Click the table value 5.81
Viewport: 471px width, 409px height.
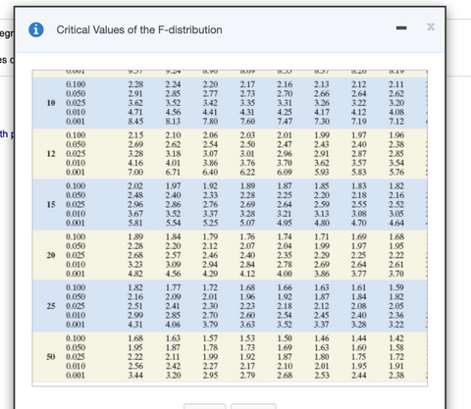[135, 223]
